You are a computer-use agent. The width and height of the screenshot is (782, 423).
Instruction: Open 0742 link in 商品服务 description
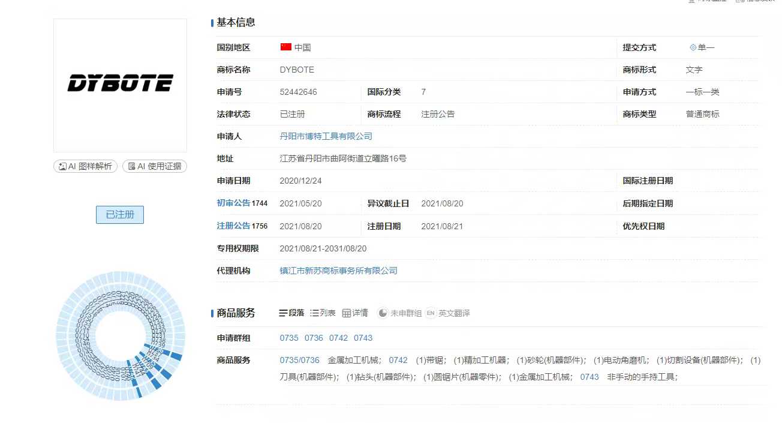tap(398, 360)
